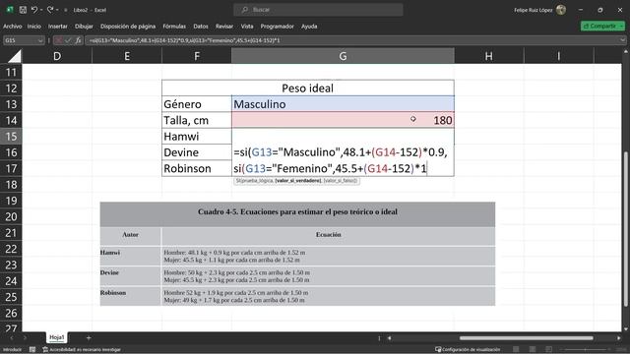This screenshot has height=354, width=630.
Task: Select the cell containing 180
Action: click(x=343, y=120)
